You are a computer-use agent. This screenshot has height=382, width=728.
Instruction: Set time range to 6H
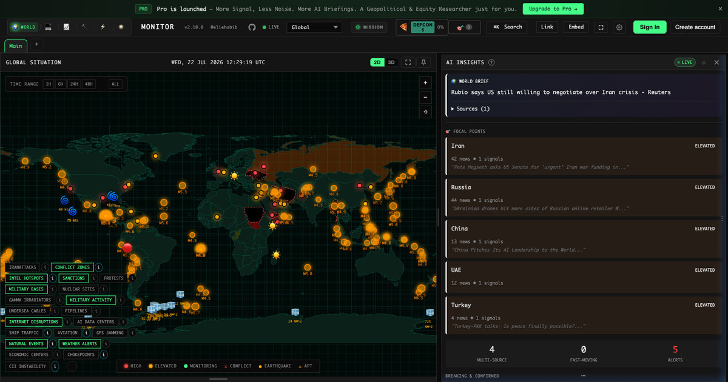(x=61, y=84)
